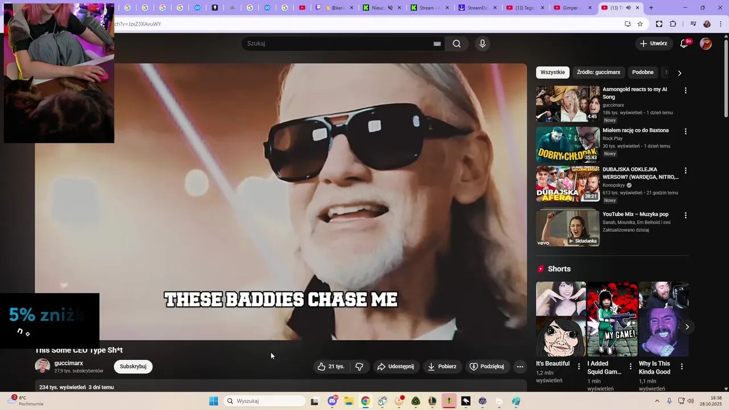
Task: Open options for YouTube Mix Muzyka pop
Action: click(x=686, y=216)
